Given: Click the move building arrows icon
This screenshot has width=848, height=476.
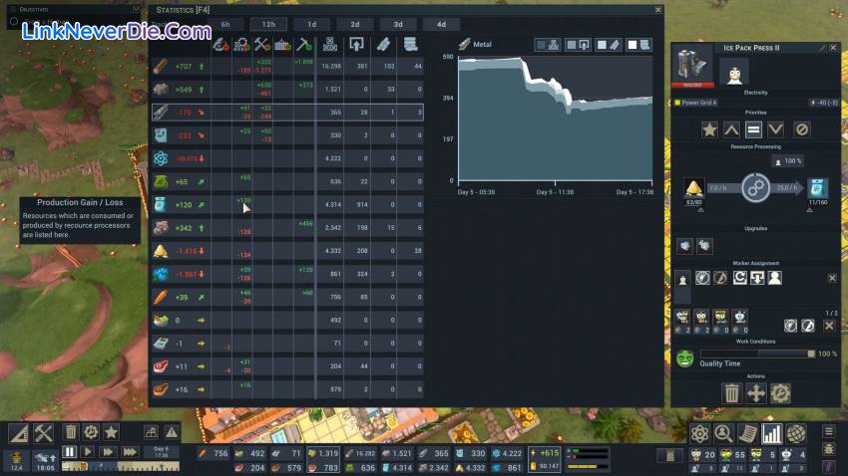Looking at the screenshot, I should (755, 393).
